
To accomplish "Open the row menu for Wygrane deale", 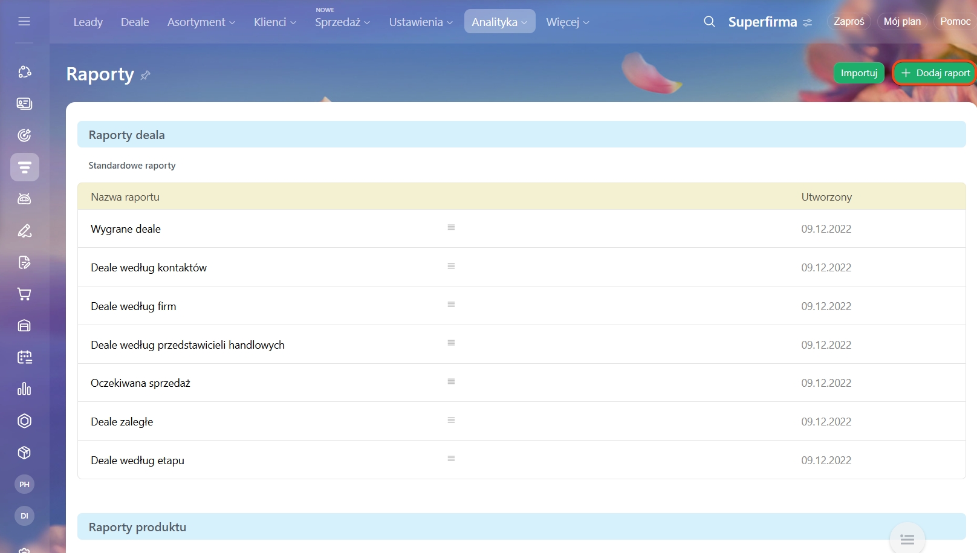I will pyautogui.click(x=451, y=228).
